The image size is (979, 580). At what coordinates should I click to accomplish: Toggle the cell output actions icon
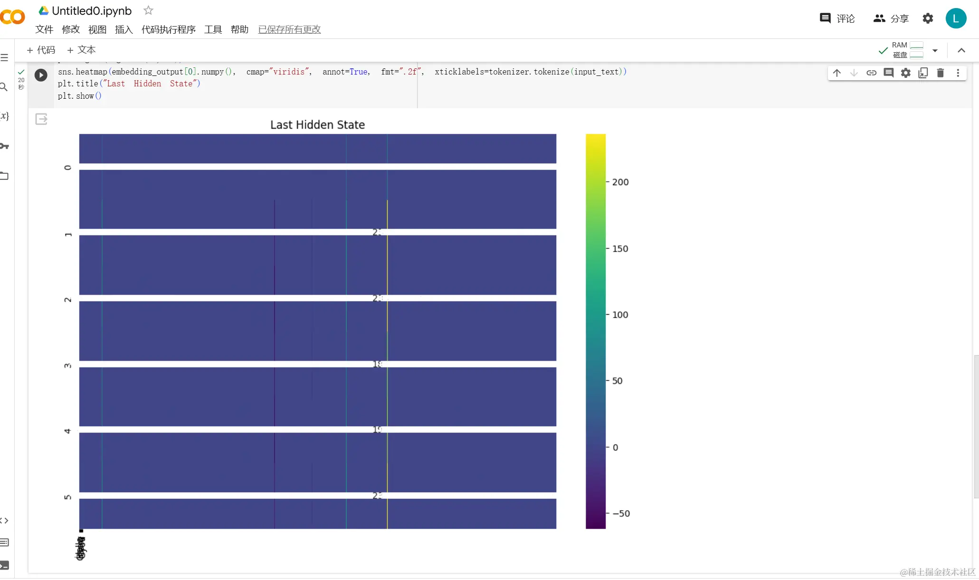click(41, 119)
